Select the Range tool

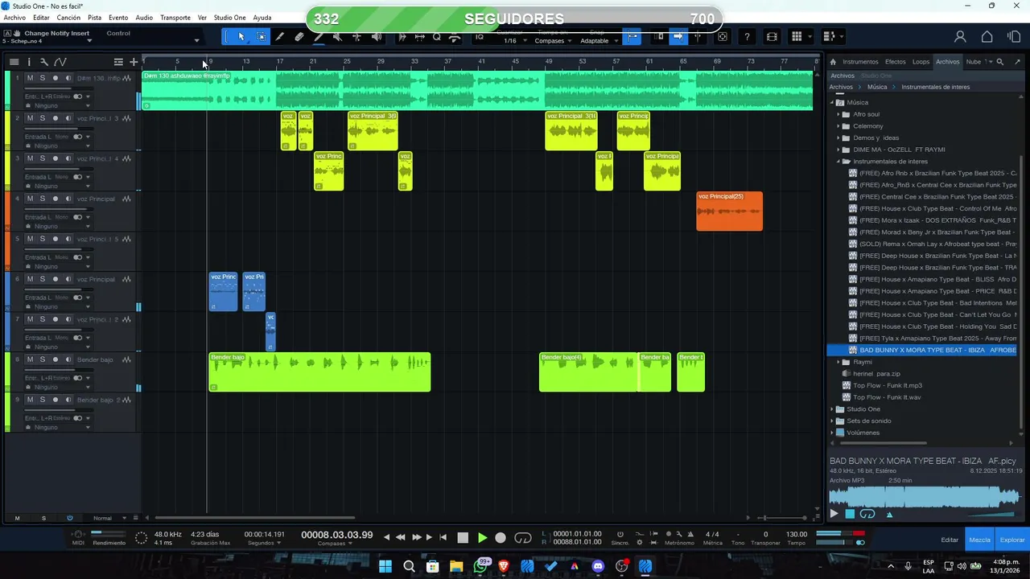click(261, 36)
